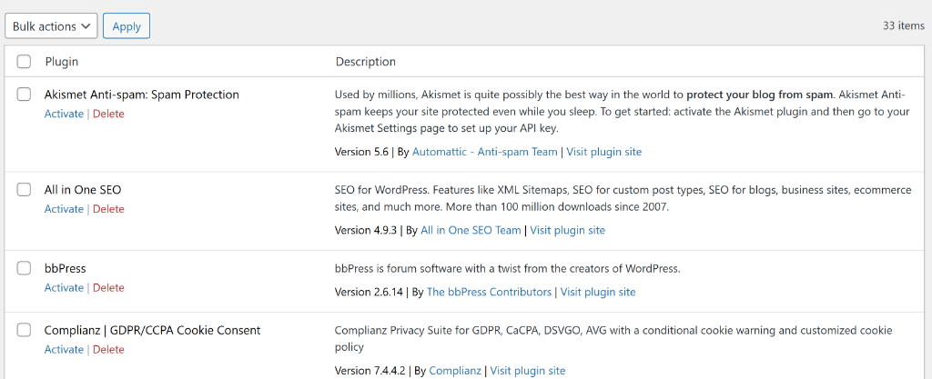
Task: Activate the Akismet Anti-spam plugin
Action: coord(64,114)
